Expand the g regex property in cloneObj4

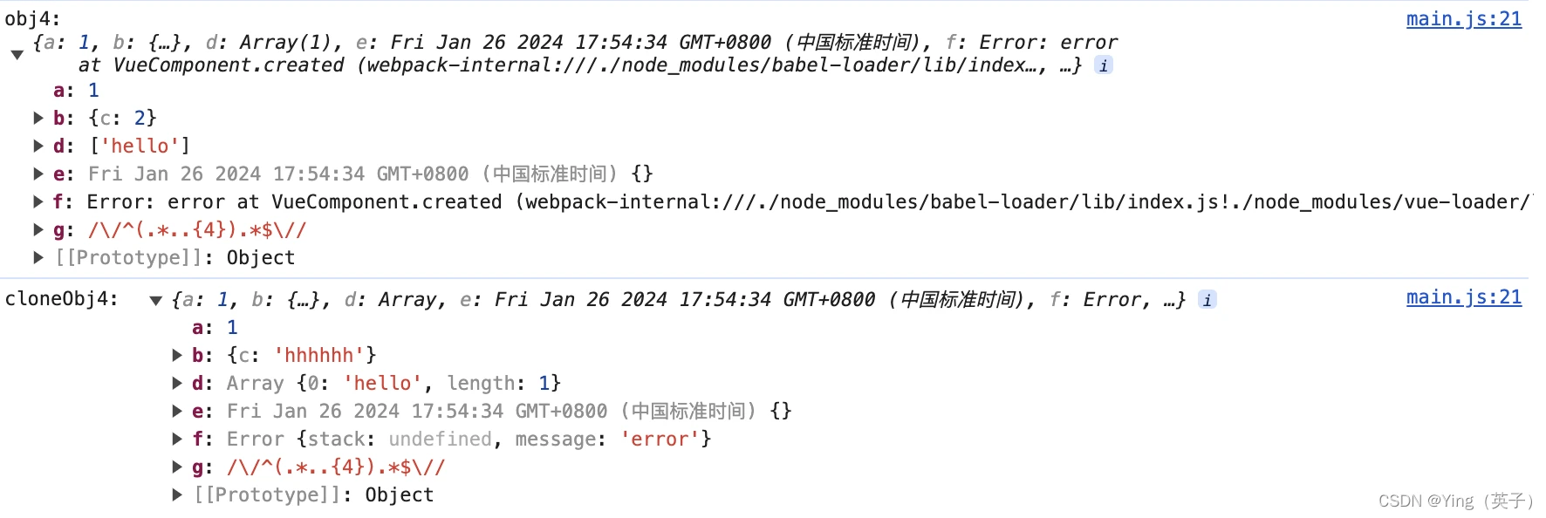pos(177,467)
